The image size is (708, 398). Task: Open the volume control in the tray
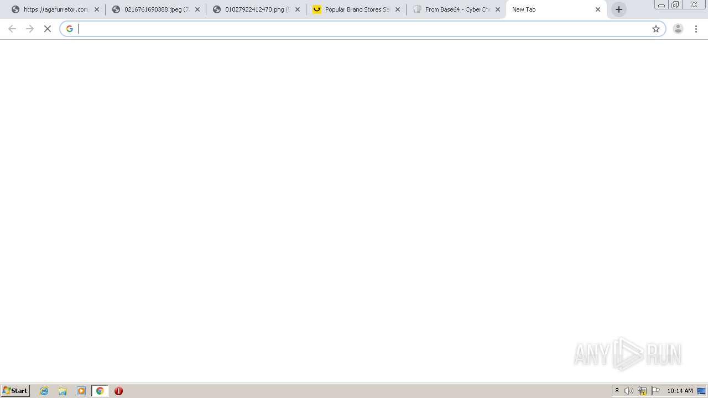click(629, 391)
